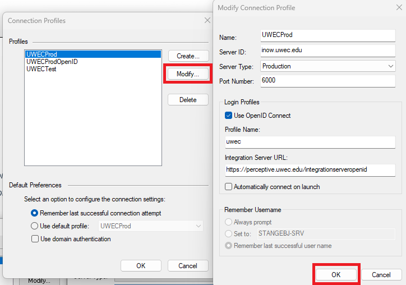The width and height of the screenshot is (406, 285).
Task: Select UWECTest profile in list
Action: pos(41,69)
